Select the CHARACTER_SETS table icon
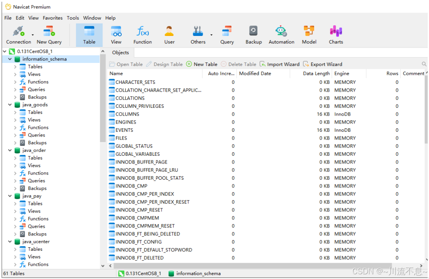This screenshot has height=279, width=429. (111, 82)
